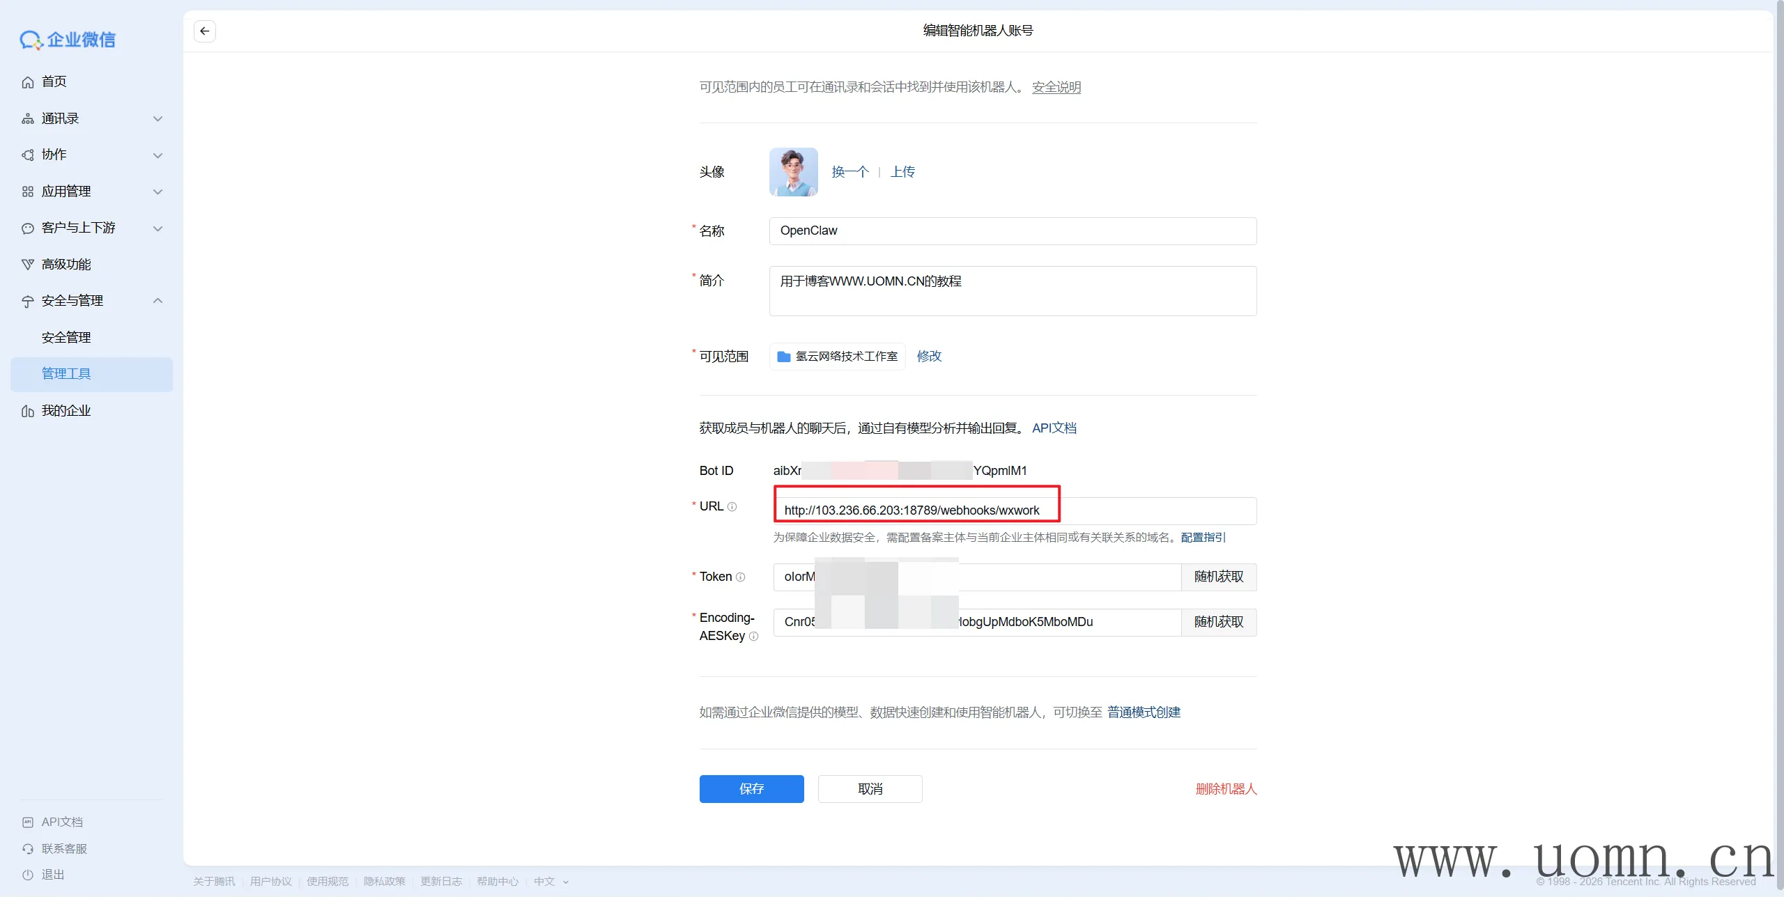Click the robot avatar thumbnail

click(x=793, y=172)
